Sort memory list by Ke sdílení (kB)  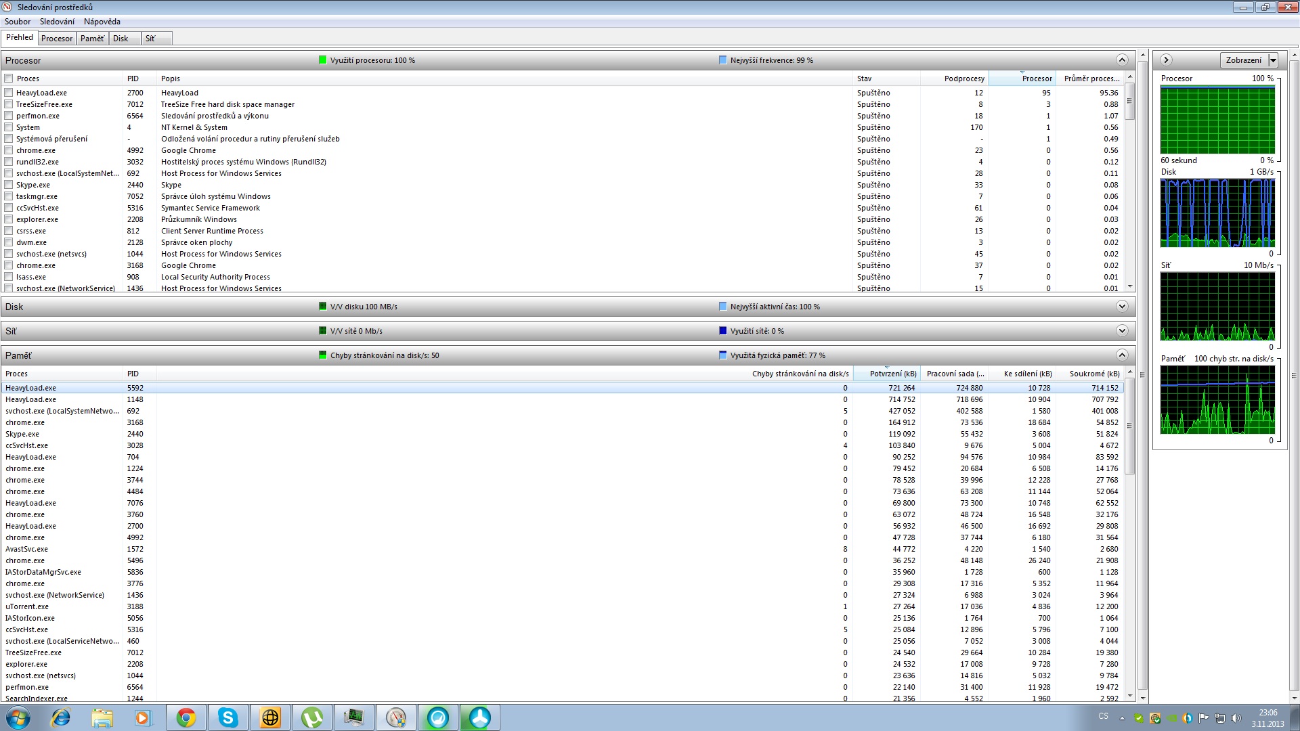click(1022, 374)
